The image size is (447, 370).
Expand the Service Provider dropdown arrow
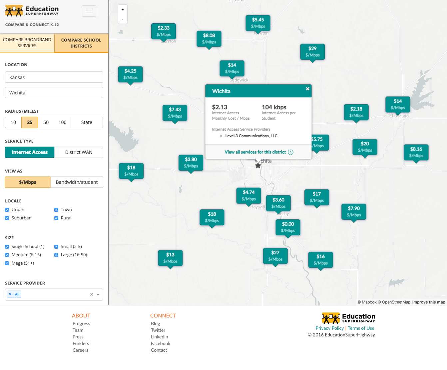coord(98,295)
